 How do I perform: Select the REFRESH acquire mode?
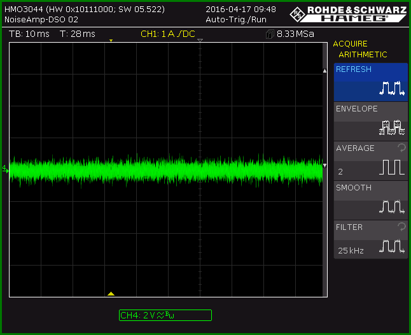coord(371,82)
